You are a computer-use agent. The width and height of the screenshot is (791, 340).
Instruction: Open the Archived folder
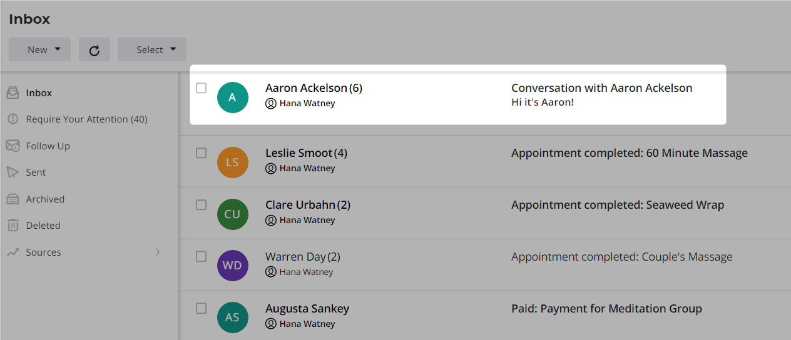click(45, 199)
